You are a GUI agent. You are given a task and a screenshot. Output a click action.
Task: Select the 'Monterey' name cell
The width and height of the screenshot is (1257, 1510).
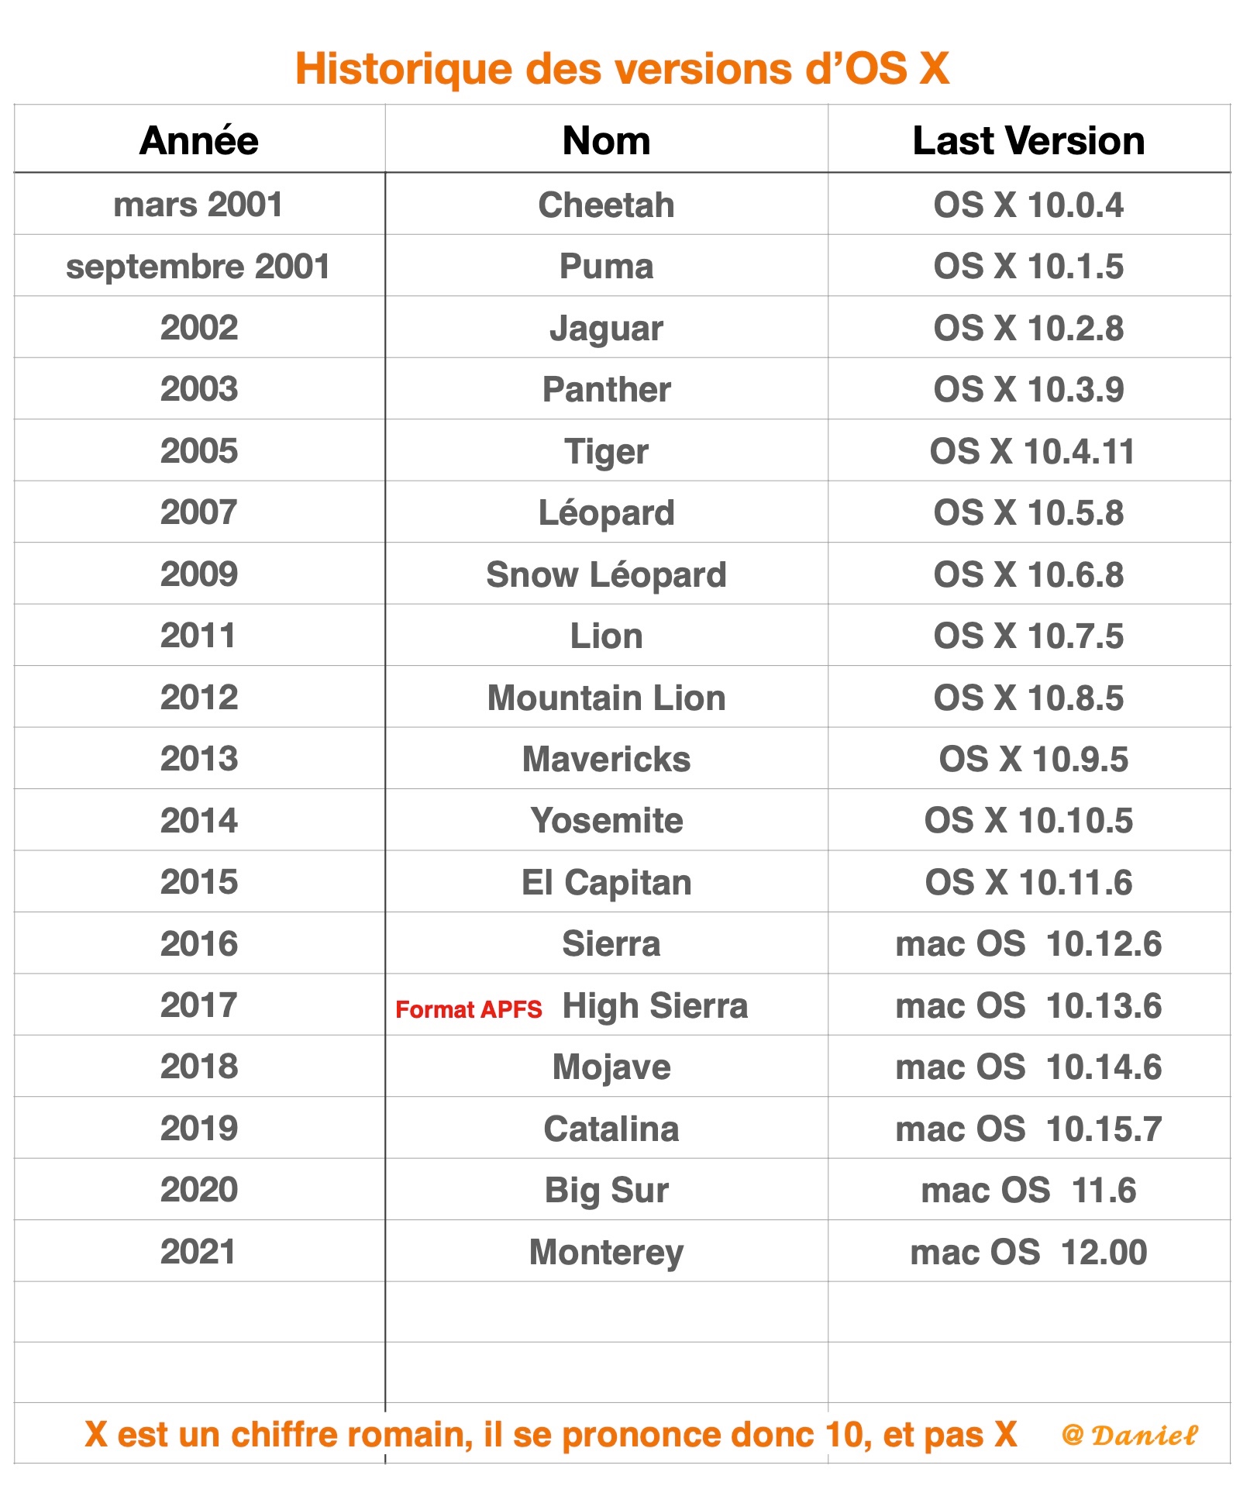pyautogui.click(x=606, y=1252)
